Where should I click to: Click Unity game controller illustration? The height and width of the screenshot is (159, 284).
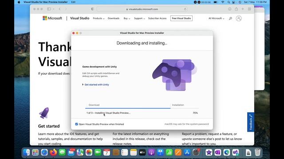tap(174, 75)
